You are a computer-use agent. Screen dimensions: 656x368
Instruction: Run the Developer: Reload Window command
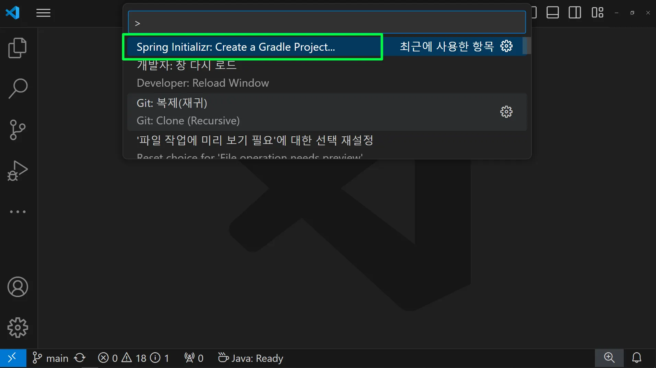[327, 74]
